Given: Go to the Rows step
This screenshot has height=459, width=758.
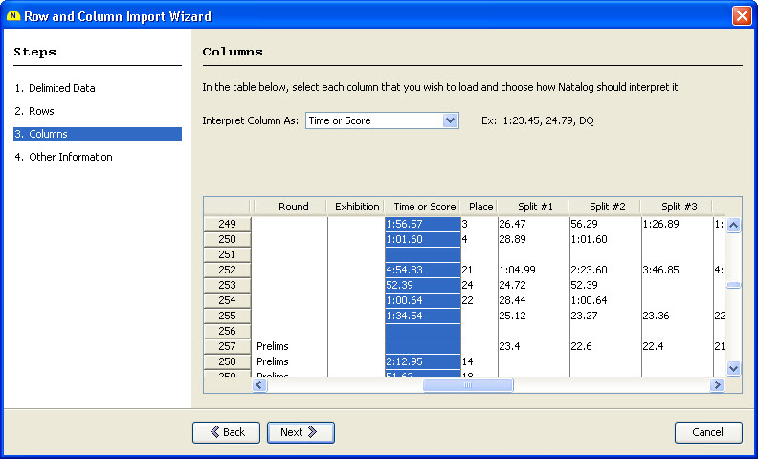Looking at the screenshot, I should [41, 111].
